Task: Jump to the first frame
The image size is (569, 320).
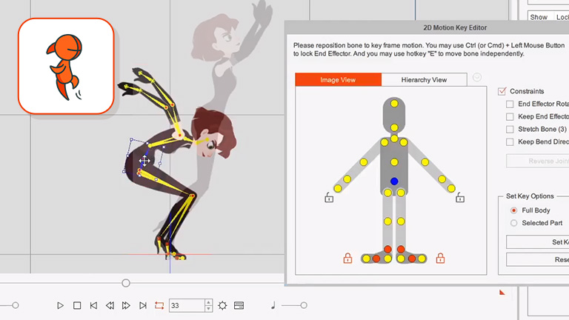Action: pyautogui.click(x=93, y=305)
